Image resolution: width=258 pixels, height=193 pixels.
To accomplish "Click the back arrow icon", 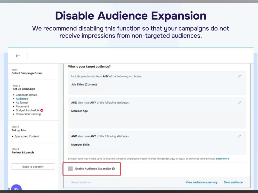I will [18, 56].
